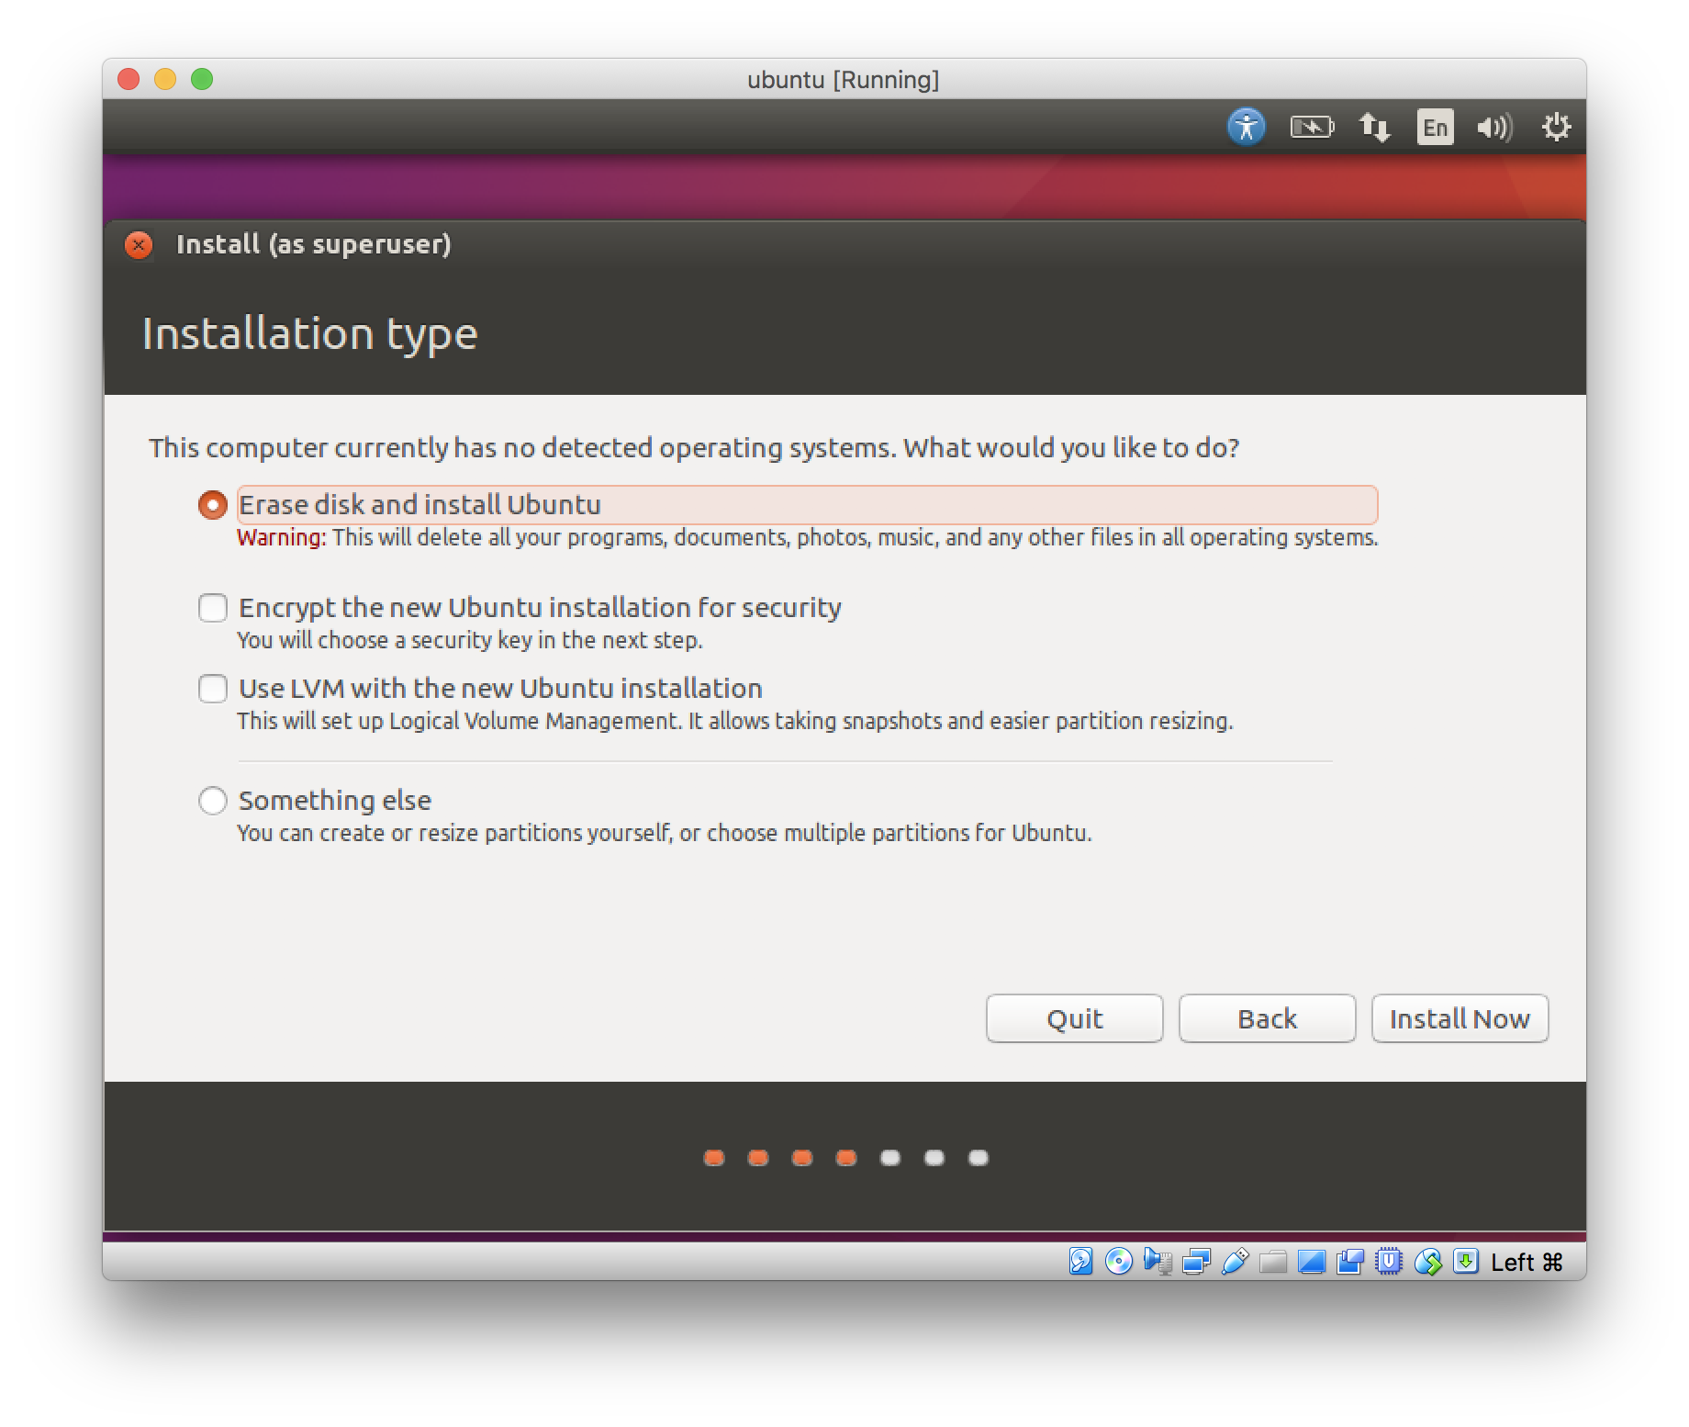Click Quit to exit the installer
Screen dimensions: 1689x1427
(x=1074, y=1018)
